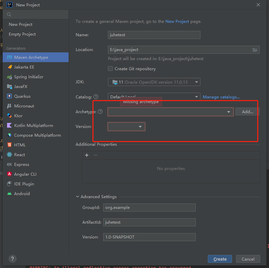Screen dimensions: 269x268
Task: Focus the Name field with juhetest
Action: click(154, 35)
